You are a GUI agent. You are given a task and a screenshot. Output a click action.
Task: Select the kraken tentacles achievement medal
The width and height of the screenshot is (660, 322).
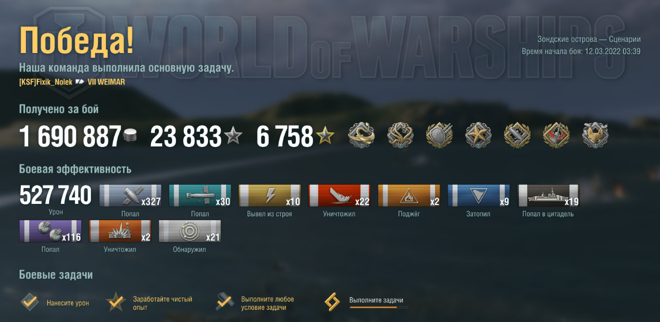(400, 135)
